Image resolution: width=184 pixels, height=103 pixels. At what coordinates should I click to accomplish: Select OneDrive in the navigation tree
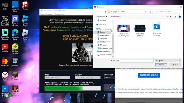(101, 25)
